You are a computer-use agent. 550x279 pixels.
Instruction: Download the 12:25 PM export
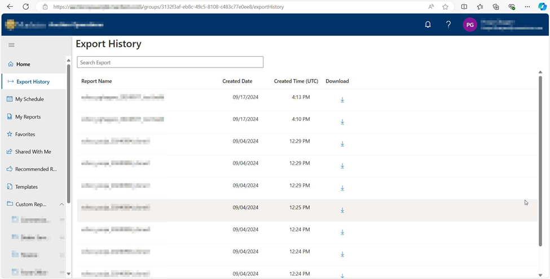[x=342, y=210]
